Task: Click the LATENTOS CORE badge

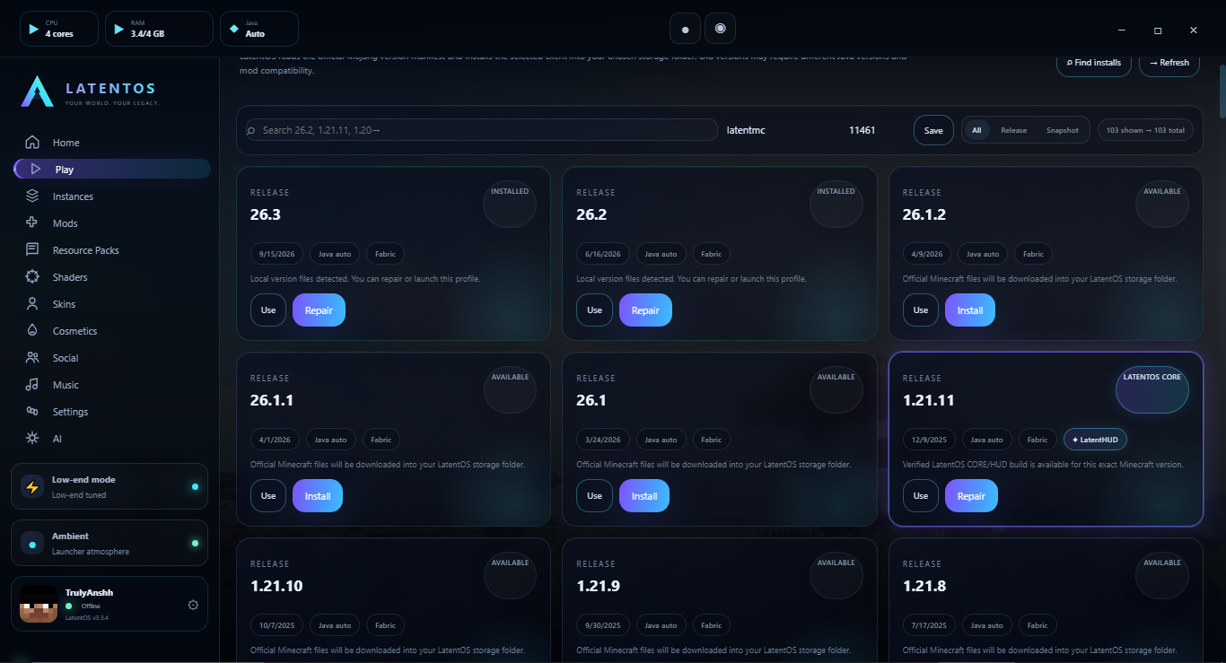Action: tap(1152, 389)
